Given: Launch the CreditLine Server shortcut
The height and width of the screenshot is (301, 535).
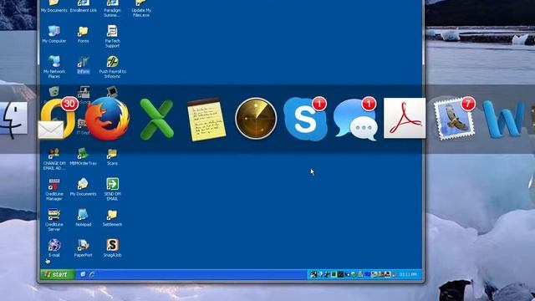Looking at the screenshot, I should pos(53,220).
